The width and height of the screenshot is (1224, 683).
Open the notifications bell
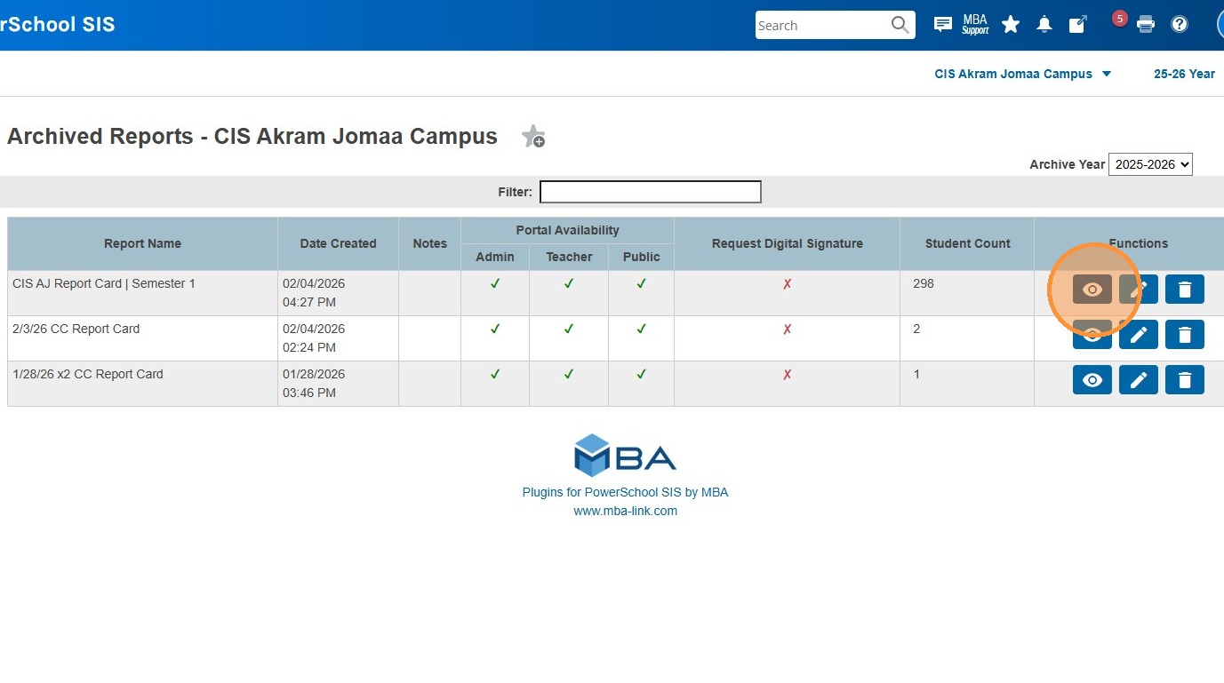(1044, 25)
